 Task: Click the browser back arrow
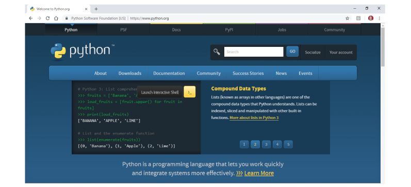coord(30,19)
